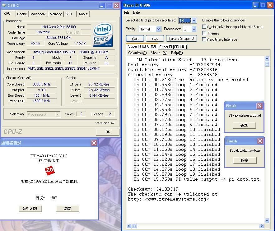The image size is (275, 231).
Task: Click the 離開 exit button
Action: [x=68, y=209]
